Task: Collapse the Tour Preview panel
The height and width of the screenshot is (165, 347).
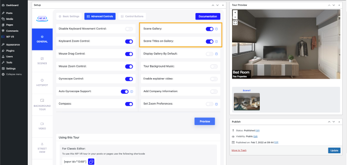Action: 339,5
